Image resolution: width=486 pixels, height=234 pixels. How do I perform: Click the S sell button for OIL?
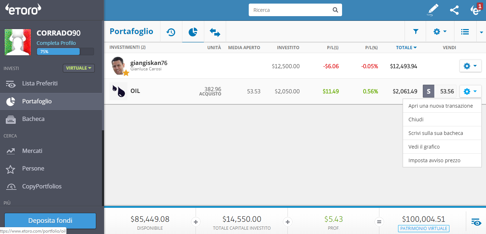pyautogui.click(x=429, y=91)
